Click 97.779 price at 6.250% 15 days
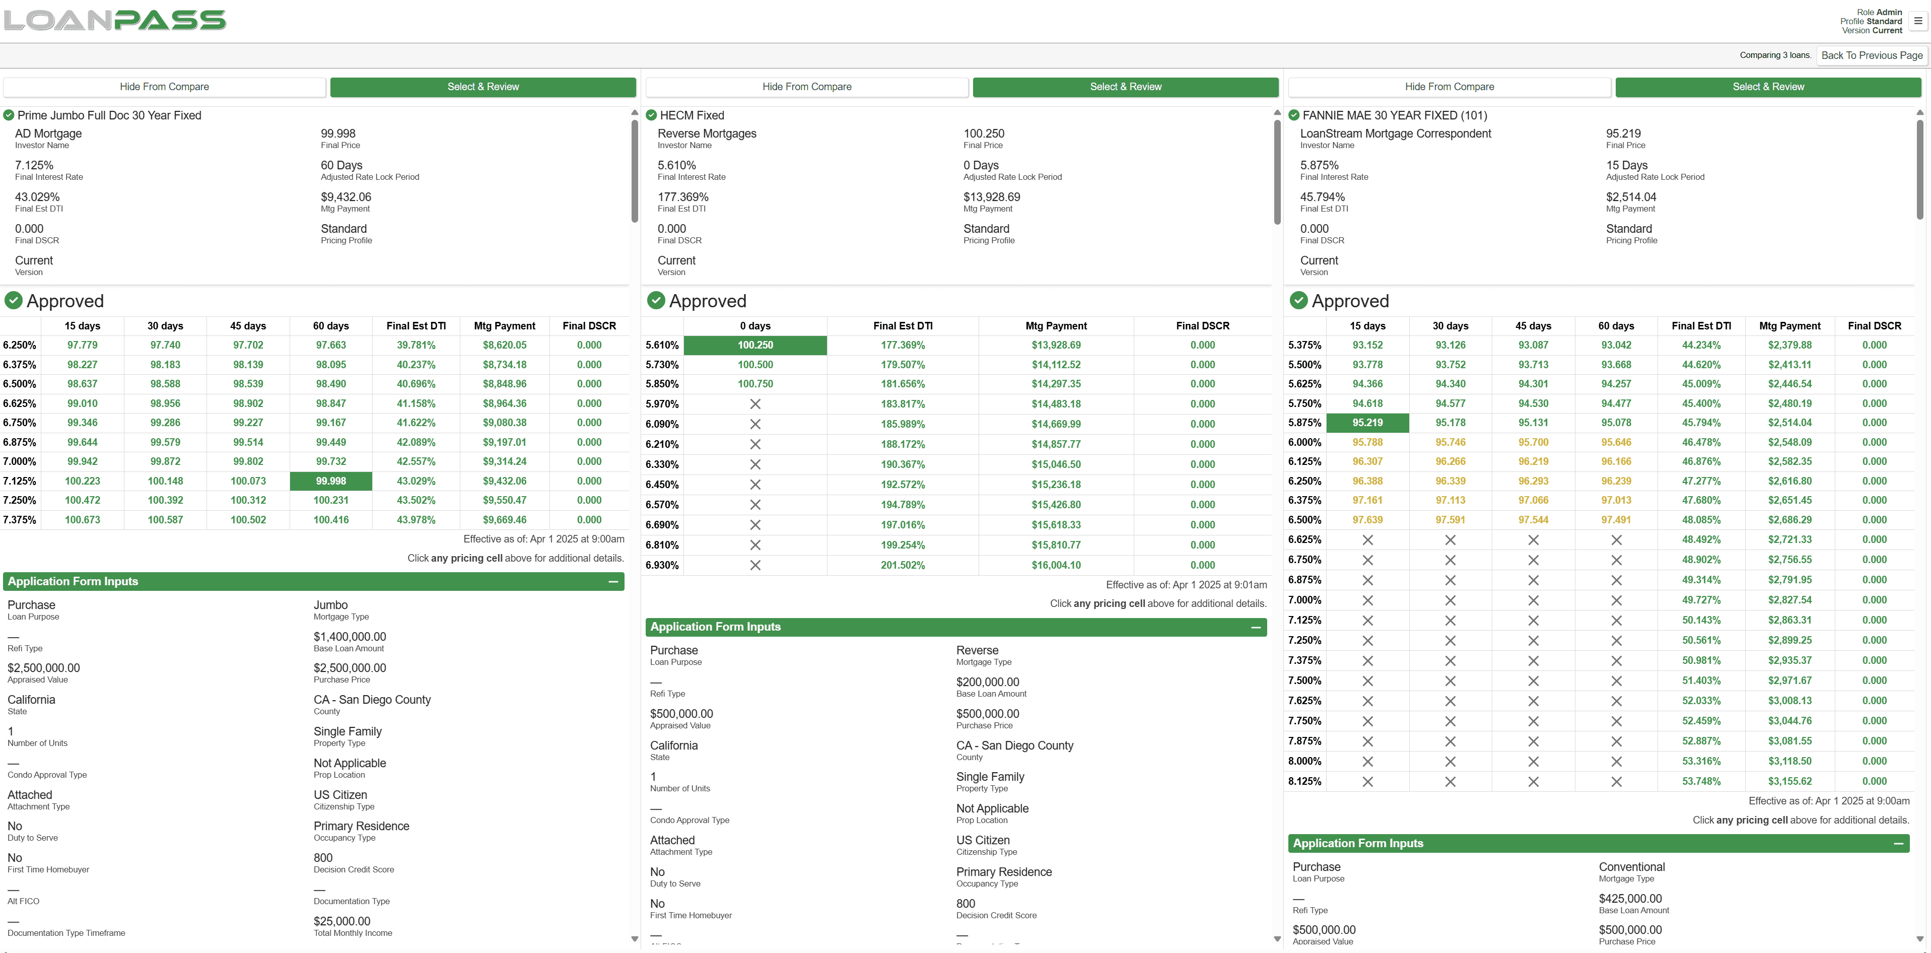 [x=83, y=346]
